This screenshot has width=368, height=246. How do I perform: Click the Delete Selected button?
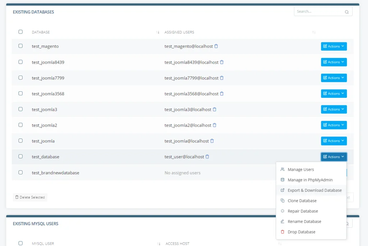click(30, 197)
